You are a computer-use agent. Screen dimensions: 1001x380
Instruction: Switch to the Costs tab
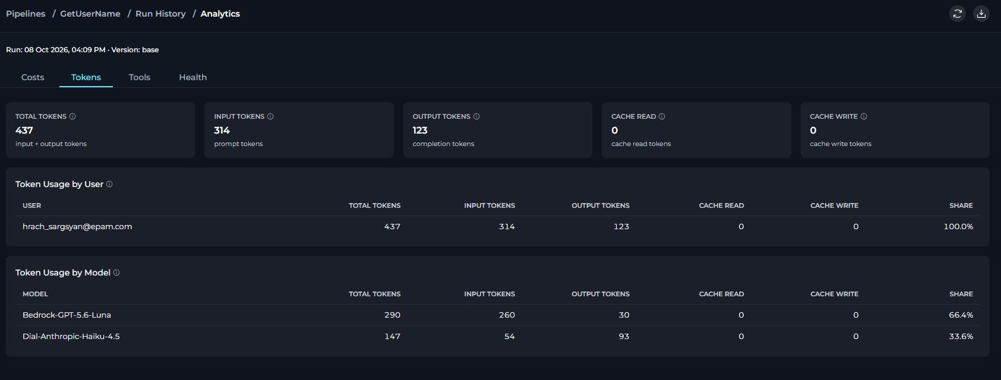(33, 77)
